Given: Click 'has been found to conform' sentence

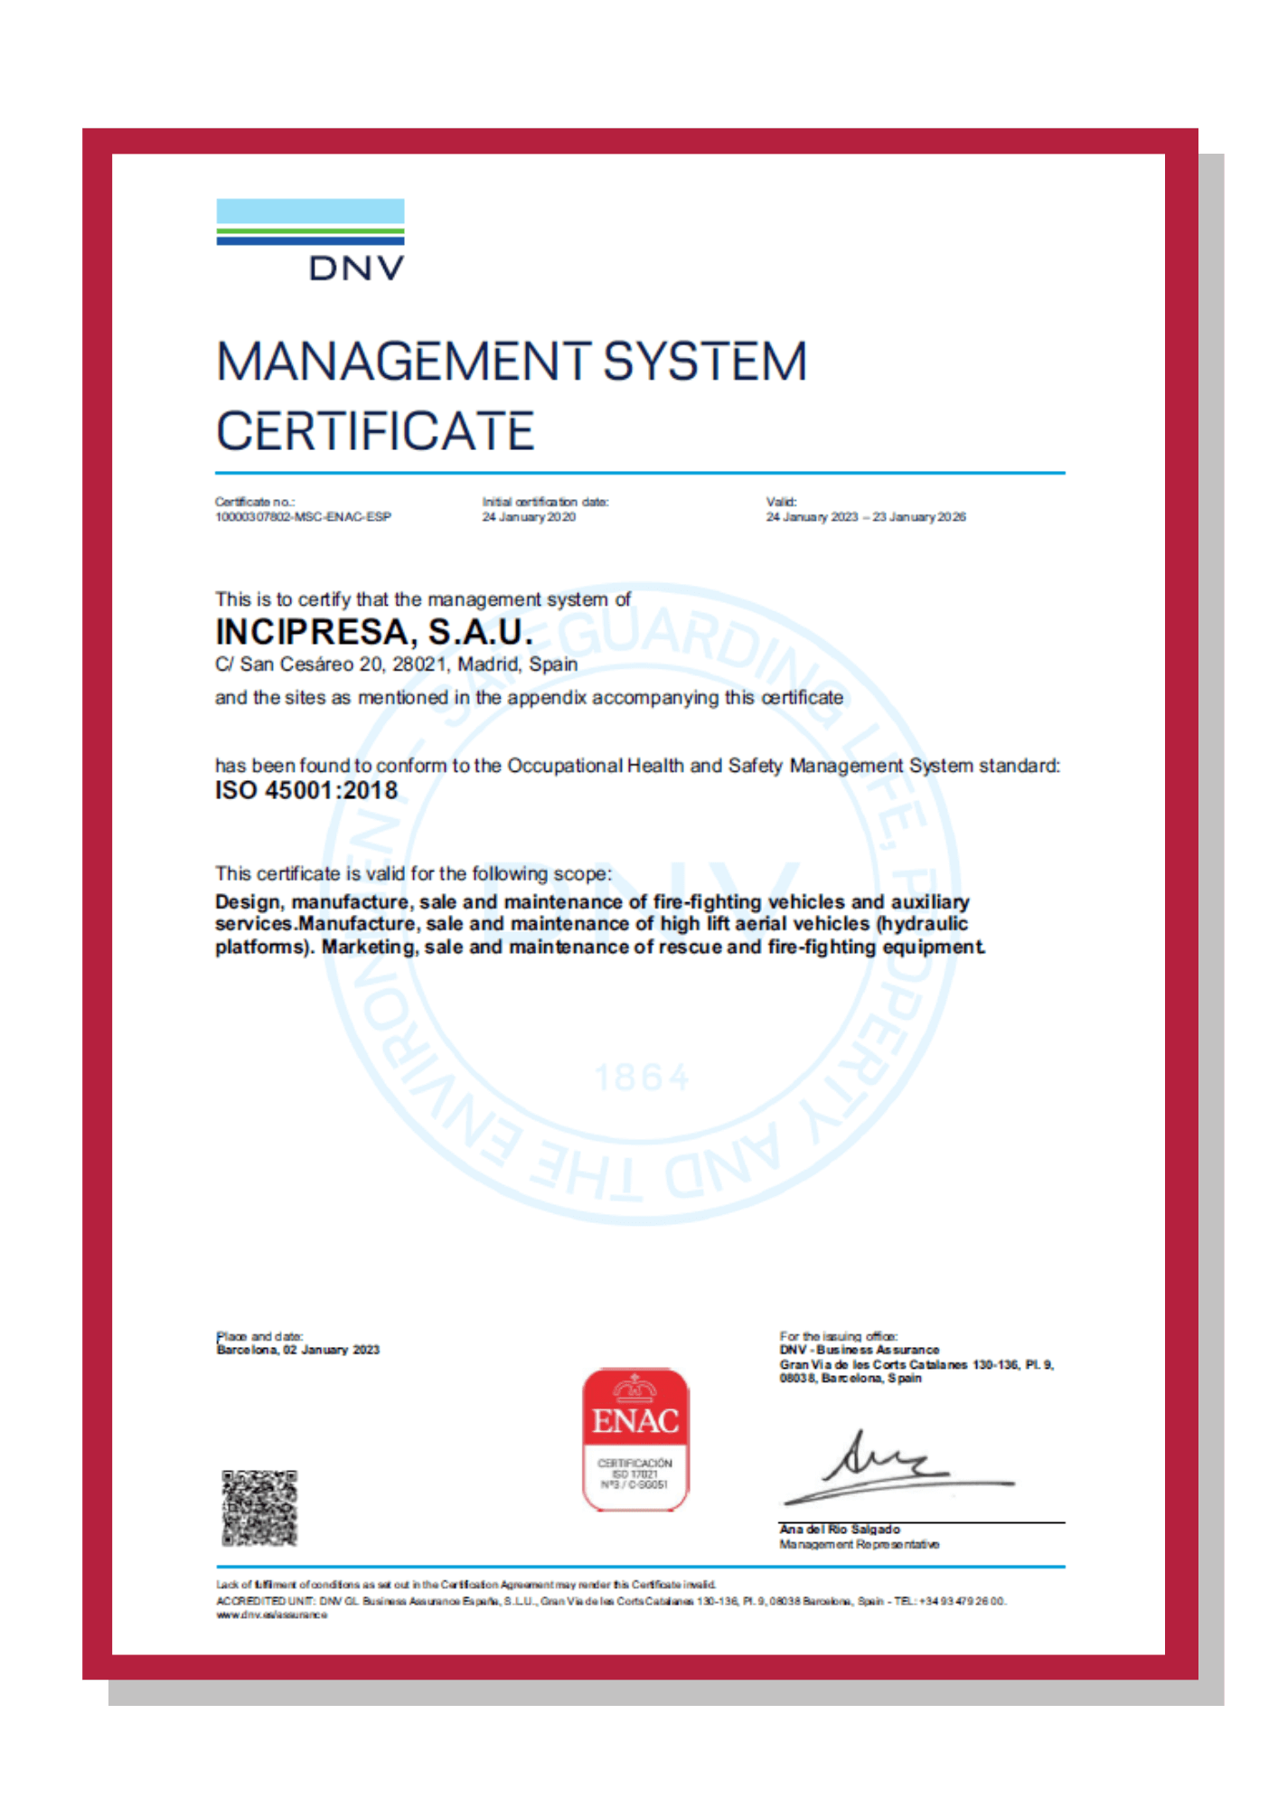Looking at the screenshot, I should [637, 766].
